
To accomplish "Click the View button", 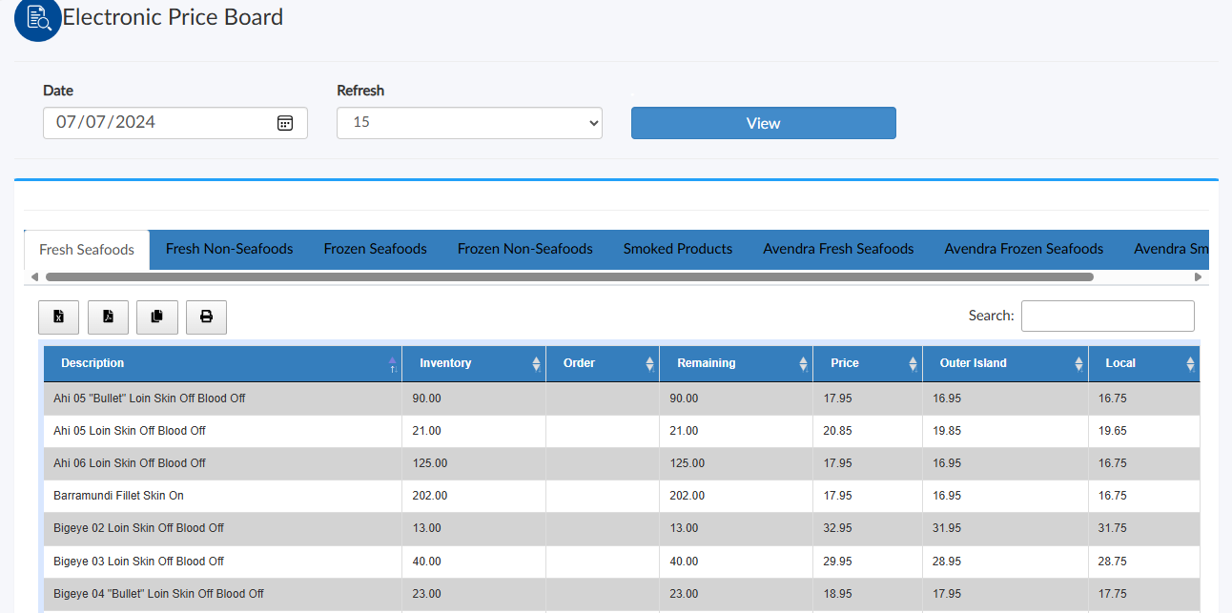I will click(x=763, y=123).
